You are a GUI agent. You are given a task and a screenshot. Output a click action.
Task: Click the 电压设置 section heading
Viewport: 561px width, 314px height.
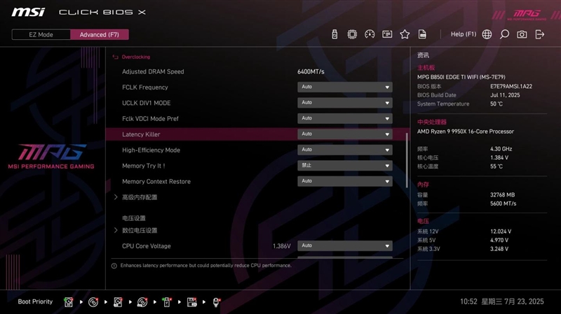(134, 218)
